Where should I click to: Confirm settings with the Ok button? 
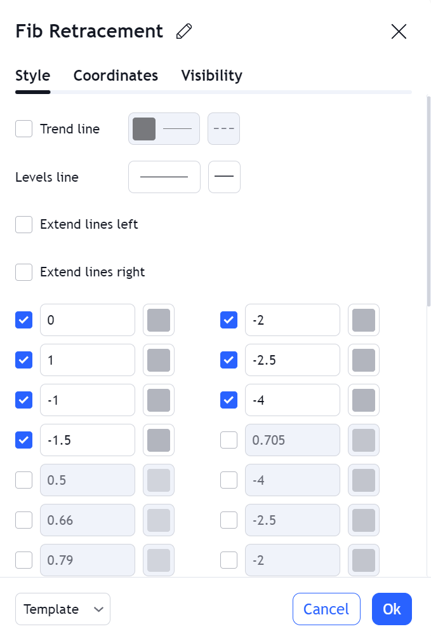[392, 609]
